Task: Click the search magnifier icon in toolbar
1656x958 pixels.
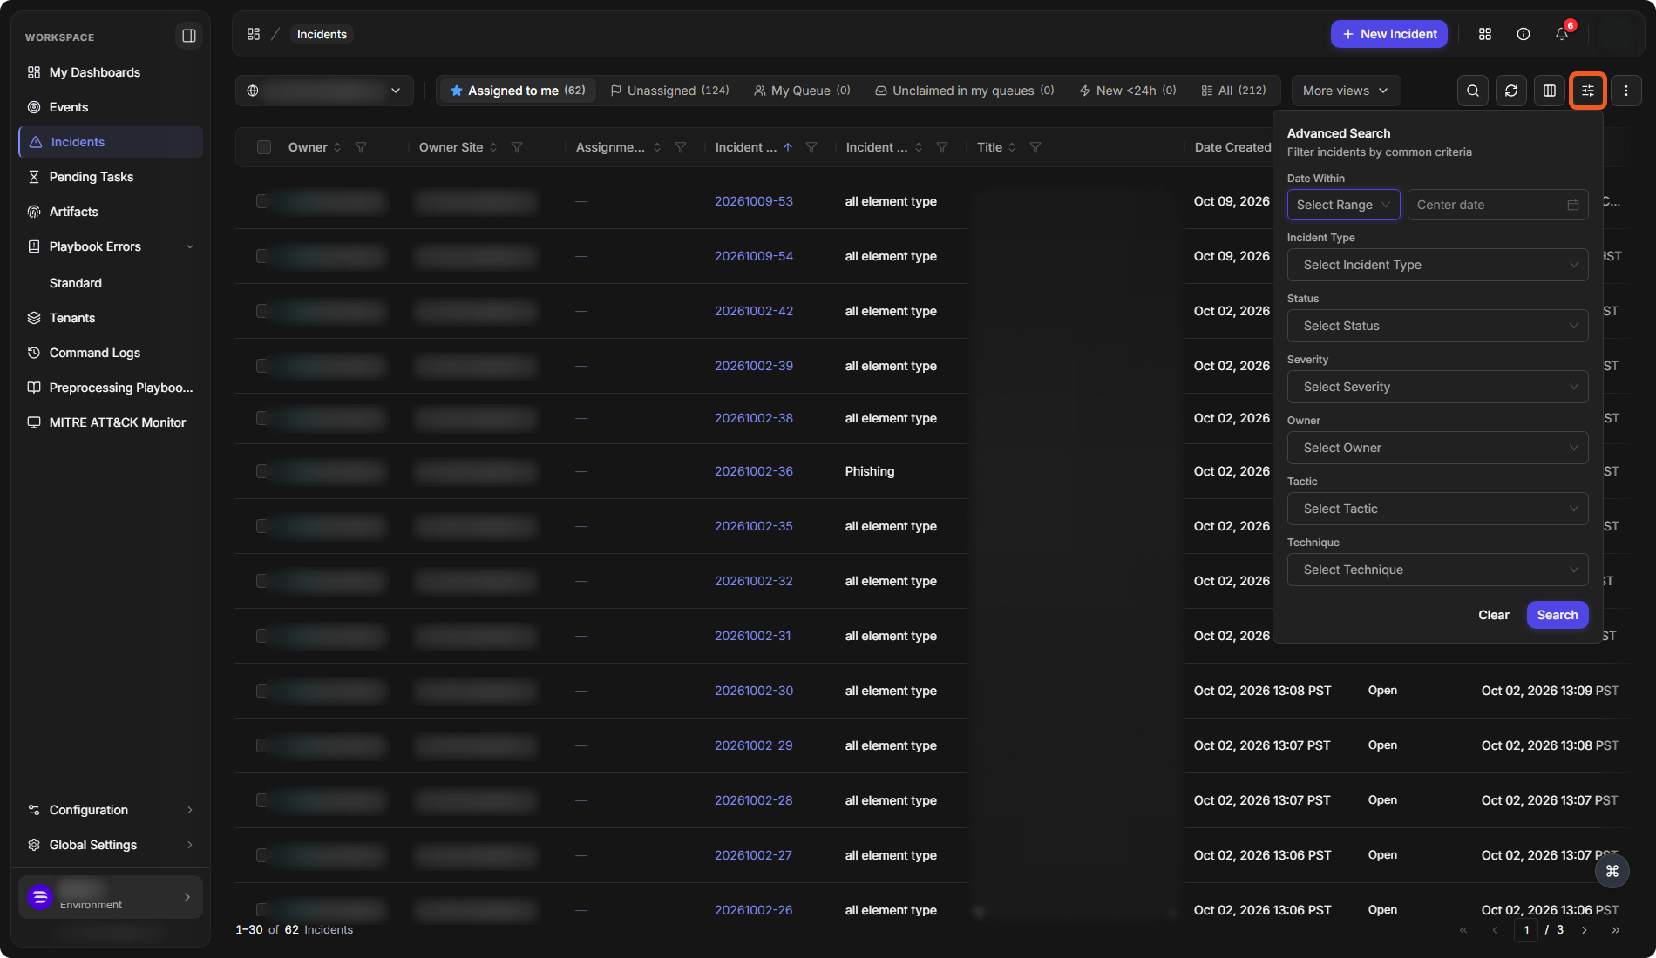Action: [x=1473, y=91]
